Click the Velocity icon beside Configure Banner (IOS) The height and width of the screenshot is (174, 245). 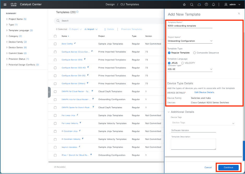(x=85, y=59)
